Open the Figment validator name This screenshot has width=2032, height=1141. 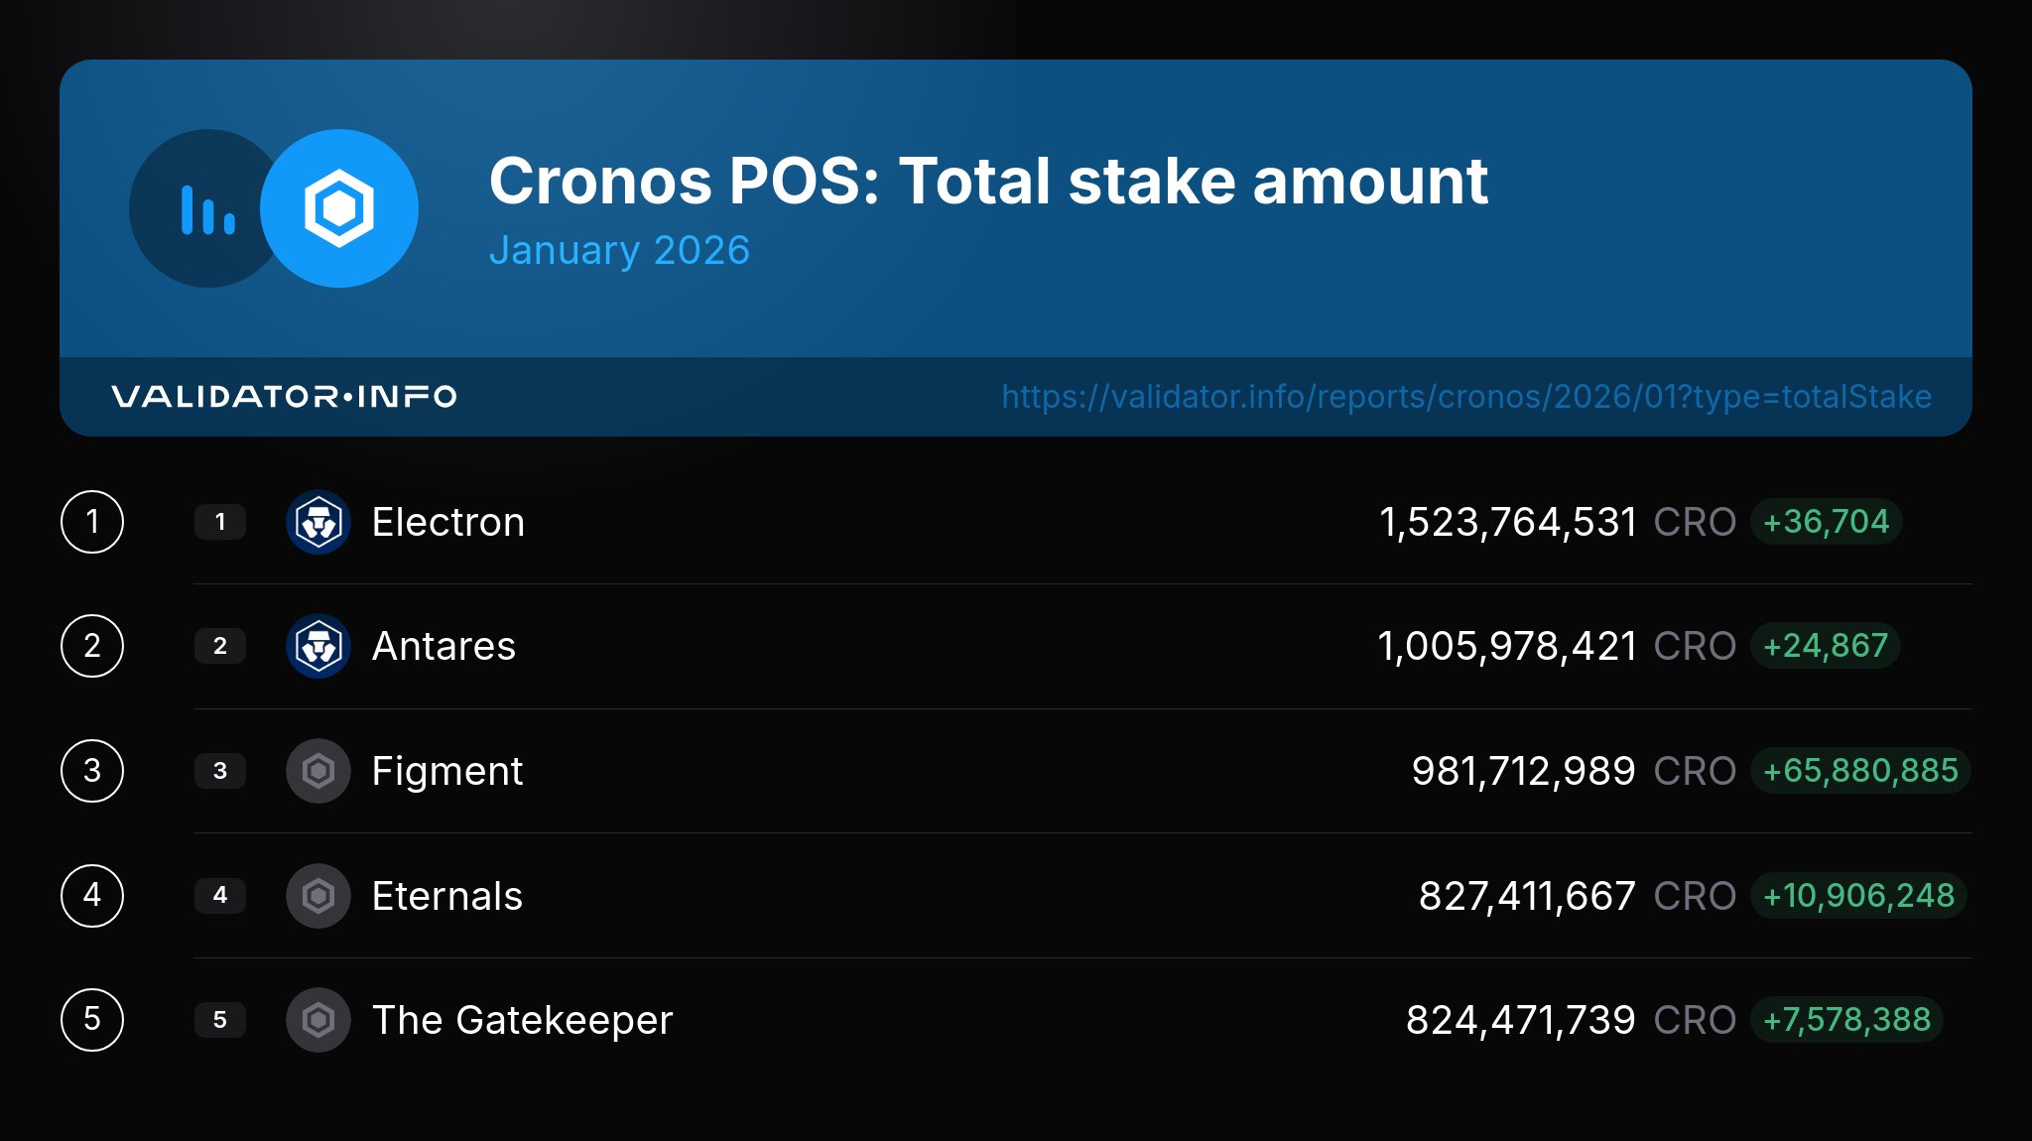pos(446,771)
